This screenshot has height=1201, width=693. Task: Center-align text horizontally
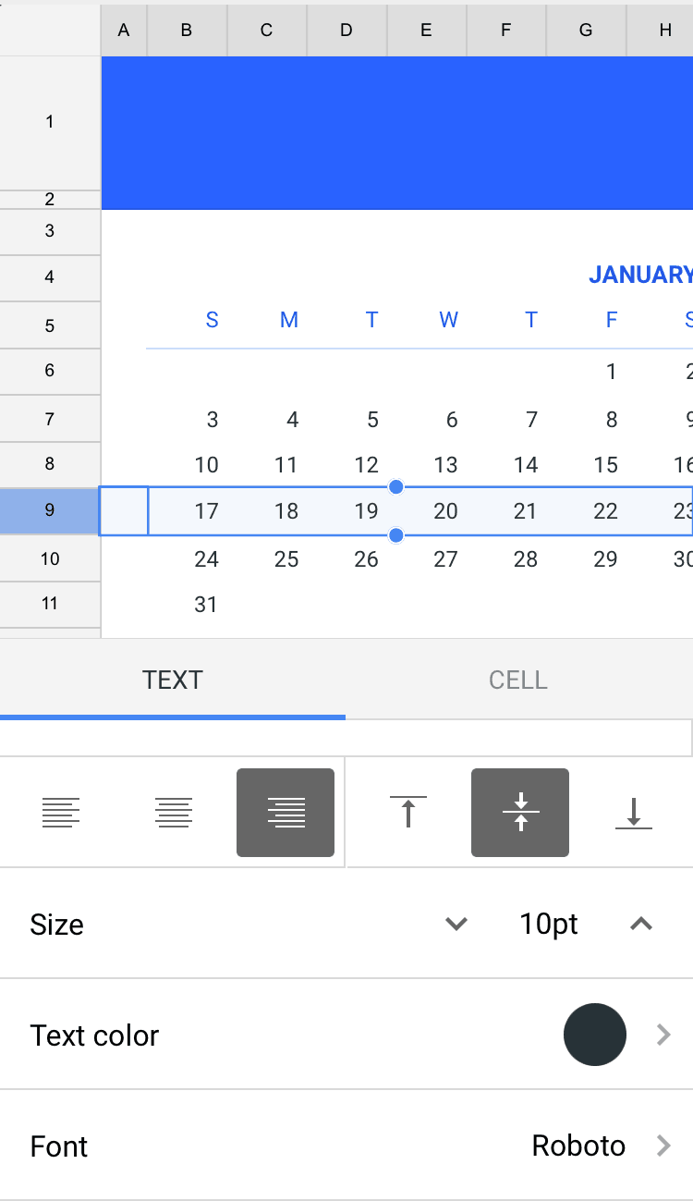174,813
